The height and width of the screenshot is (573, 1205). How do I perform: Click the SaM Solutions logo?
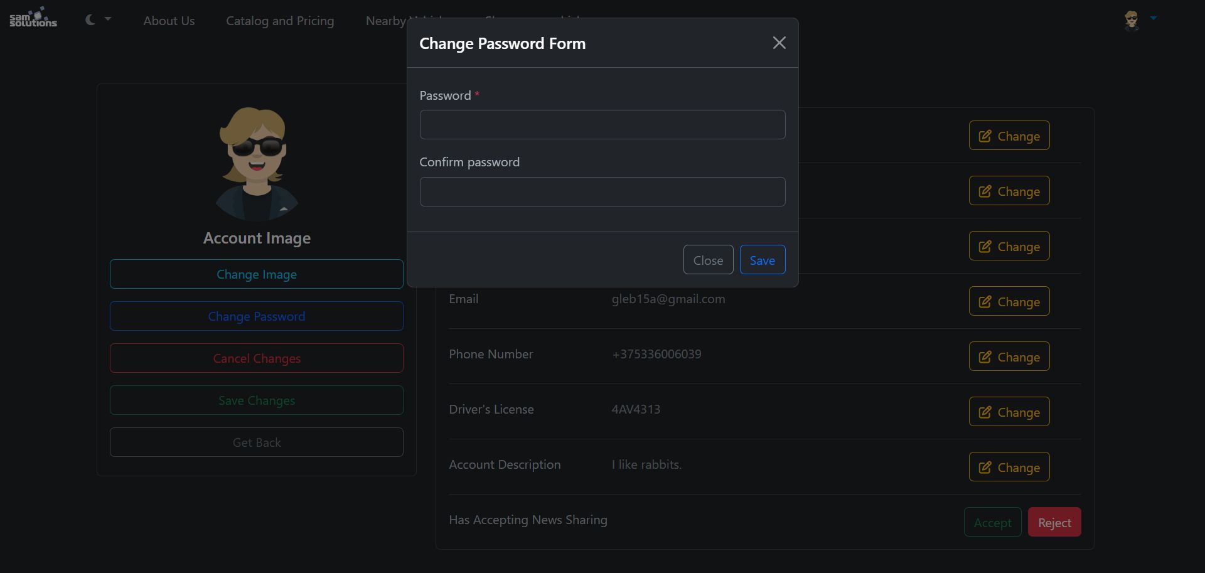pos(33,18)
